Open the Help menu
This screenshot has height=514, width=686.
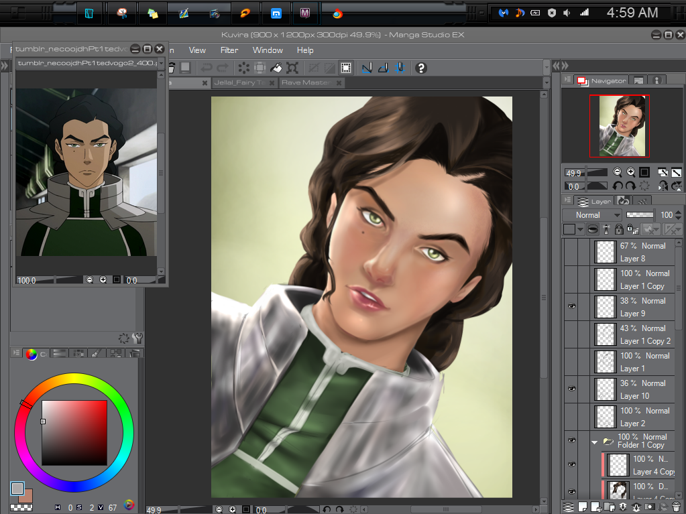pos(305,50)
